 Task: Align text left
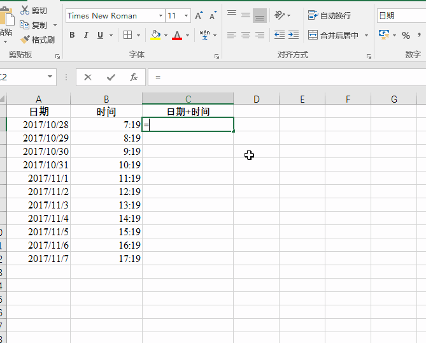click(232, 35)
